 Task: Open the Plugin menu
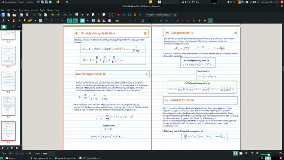tap(49, 10)
